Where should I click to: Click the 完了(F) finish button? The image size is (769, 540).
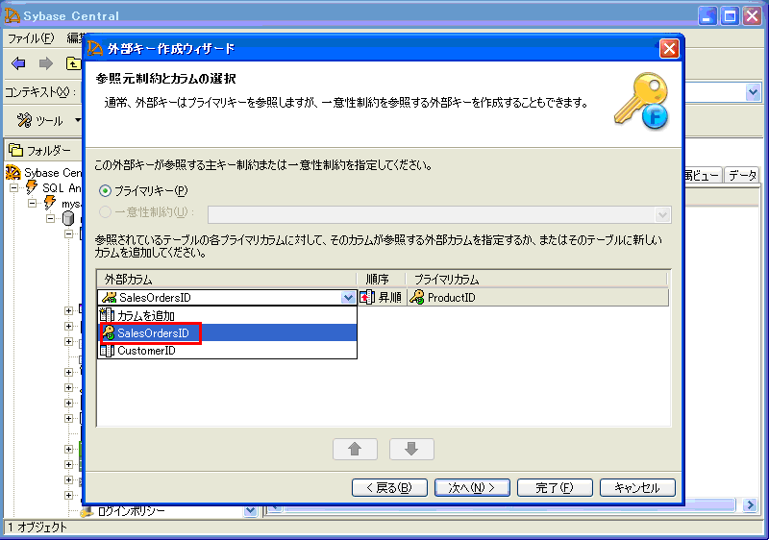(x=555, y=487)
